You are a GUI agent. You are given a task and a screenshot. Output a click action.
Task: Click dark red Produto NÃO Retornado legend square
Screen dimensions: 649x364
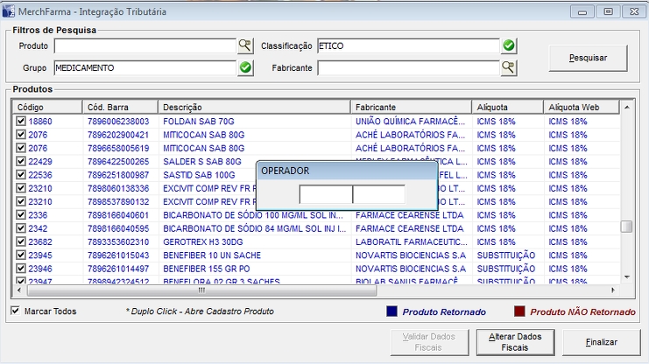pos(519,311)
